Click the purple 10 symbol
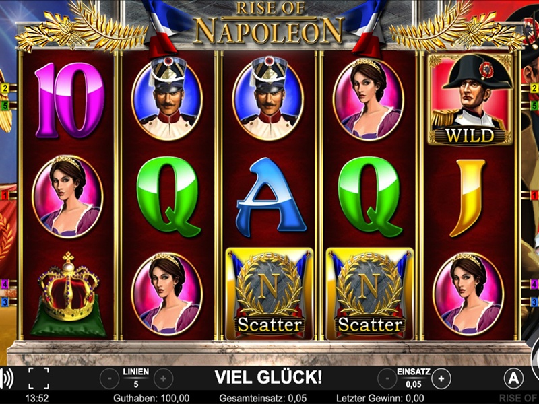The image size is (539, 404). [x=70, y=100]
